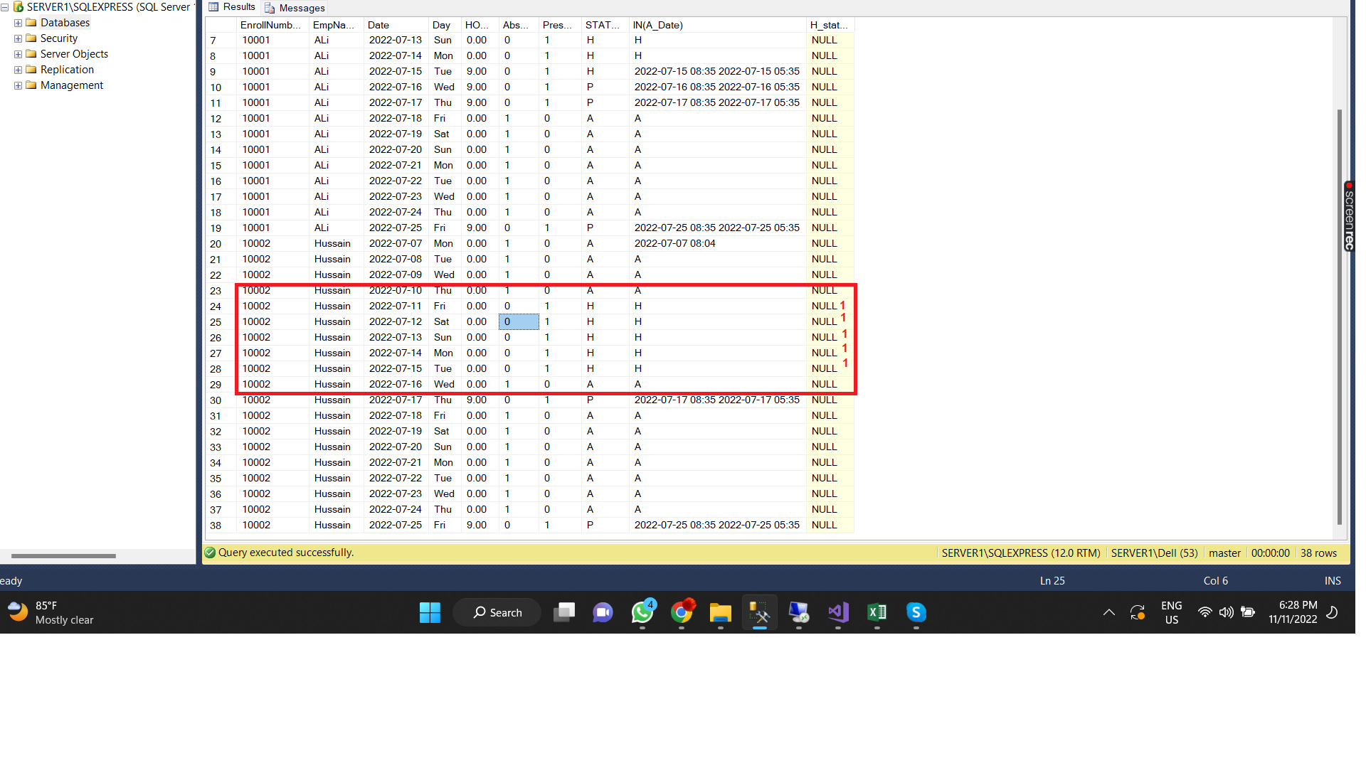Select row number 25 header
Image resolution: width=1366 pixels, height=768 pixels.
(216, 322)
